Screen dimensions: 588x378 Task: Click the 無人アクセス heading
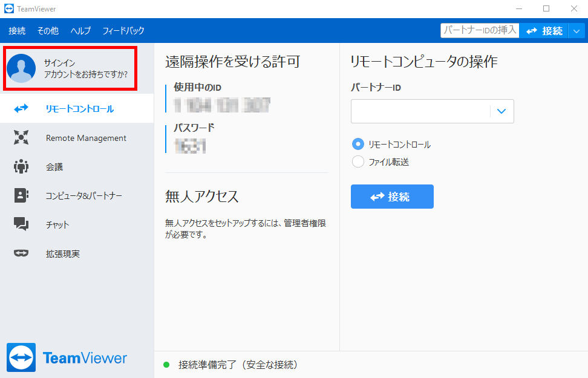(202, 196)
